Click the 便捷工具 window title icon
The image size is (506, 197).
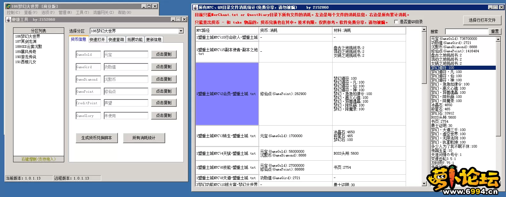click(9, 19)
